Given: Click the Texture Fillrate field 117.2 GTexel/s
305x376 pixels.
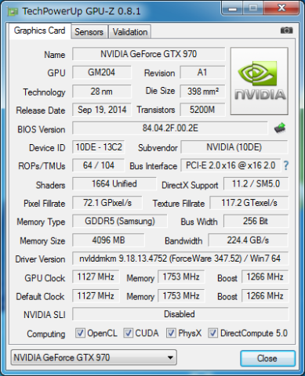Looking at the screenshot, I should click(x=249, y=203).
